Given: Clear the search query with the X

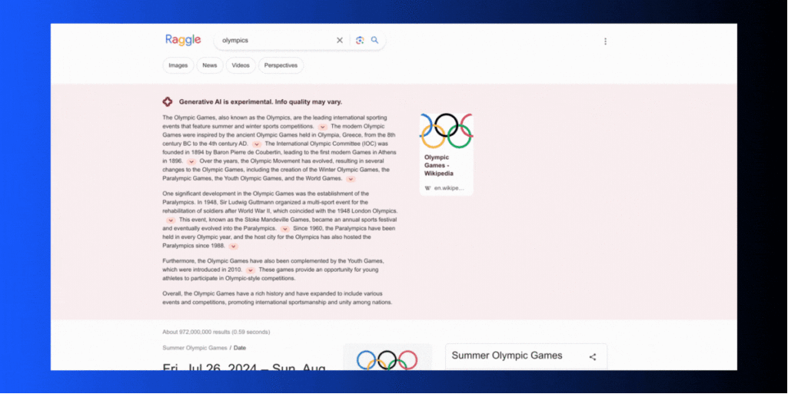Looking at the screenshot, I should [340, 40].
